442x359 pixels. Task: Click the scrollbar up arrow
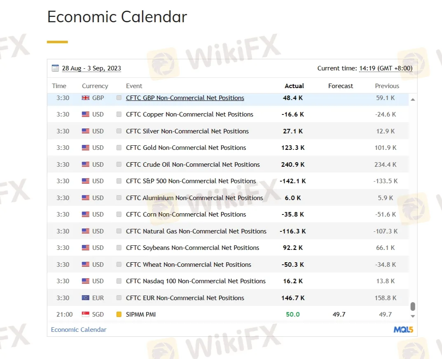(413, 100)
